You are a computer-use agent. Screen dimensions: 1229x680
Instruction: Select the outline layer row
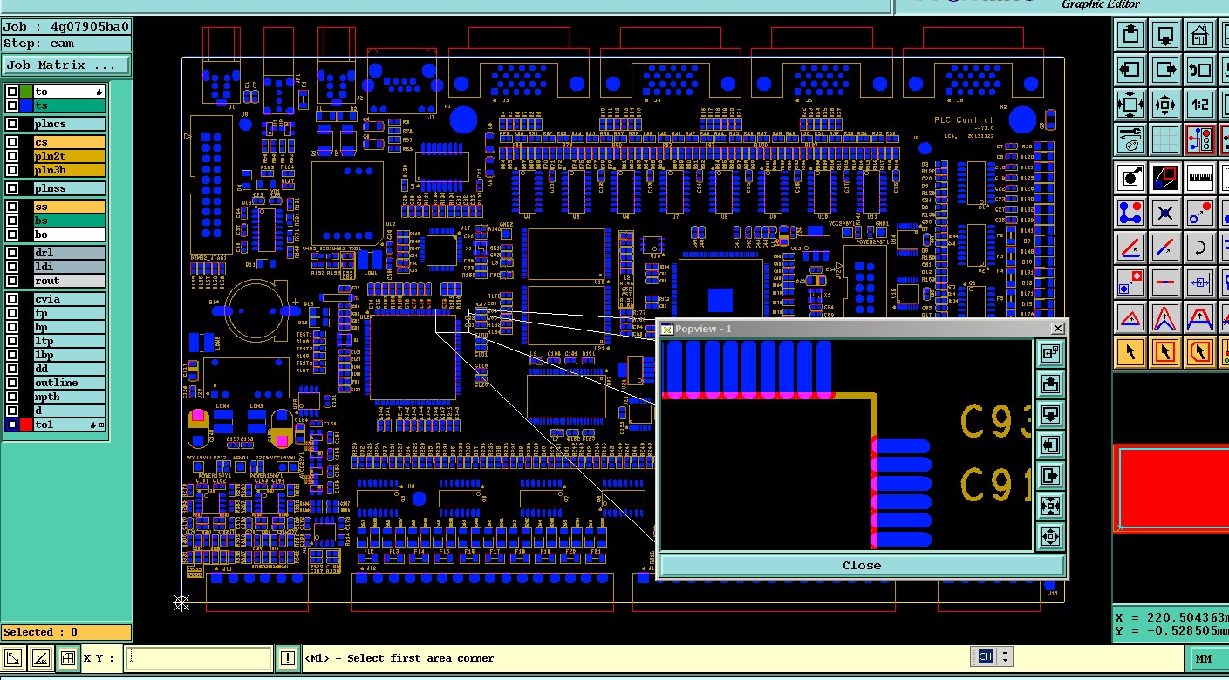pos(69,383)
